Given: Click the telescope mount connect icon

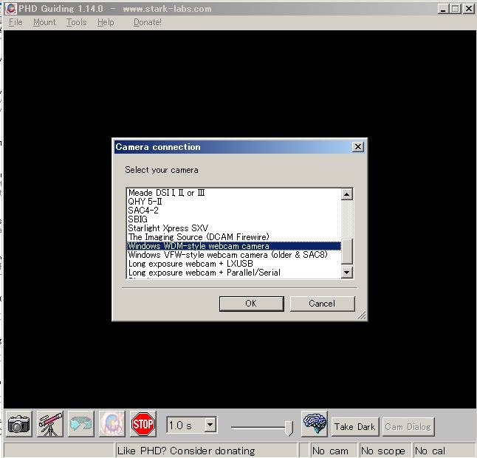Looking at the screenshot, I should click(50, 423).
